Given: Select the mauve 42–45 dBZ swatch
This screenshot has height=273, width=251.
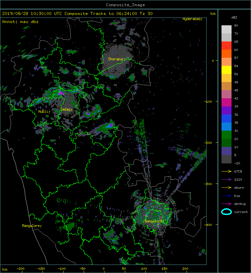Looking at the screenshot, I should [226, 94].
